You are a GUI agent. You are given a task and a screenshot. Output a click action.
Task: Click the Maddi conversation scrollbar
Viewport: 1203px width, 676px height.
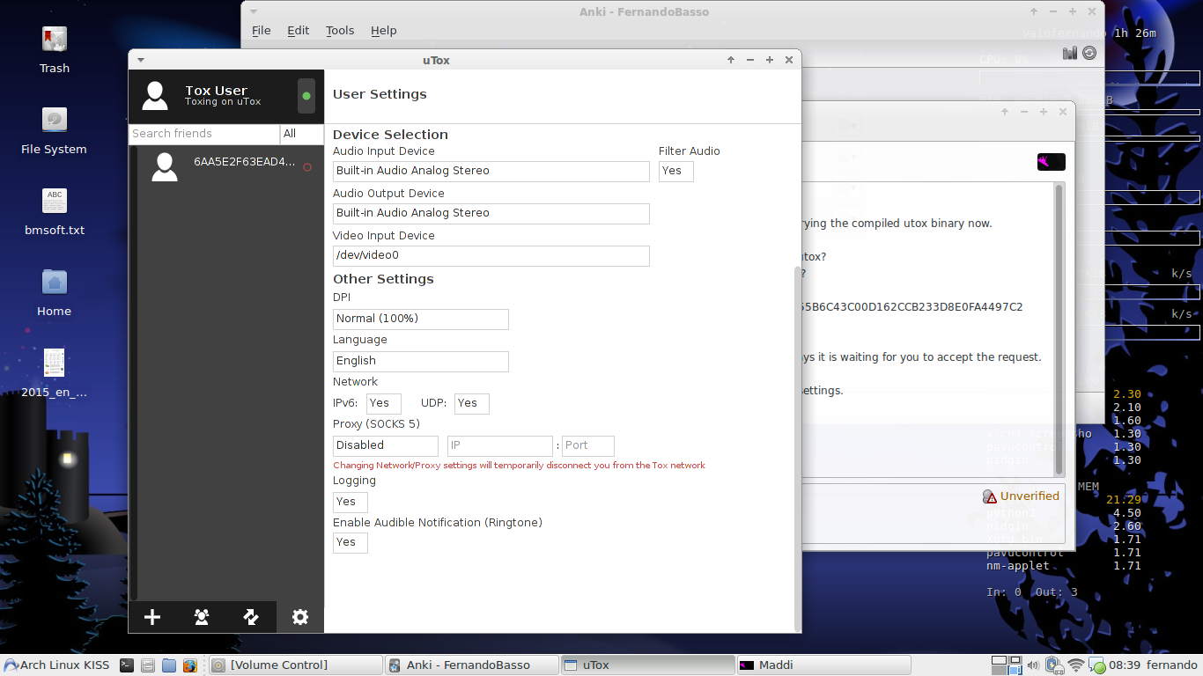tap(1059, 329)
